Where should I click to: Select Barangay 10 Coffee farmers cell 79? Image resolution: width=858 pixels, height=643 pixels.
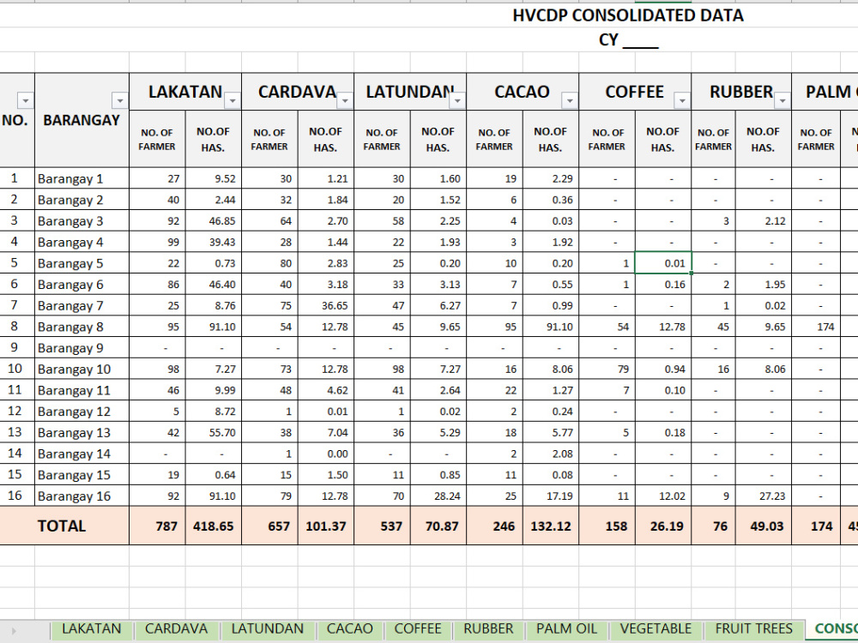point(607,369)
